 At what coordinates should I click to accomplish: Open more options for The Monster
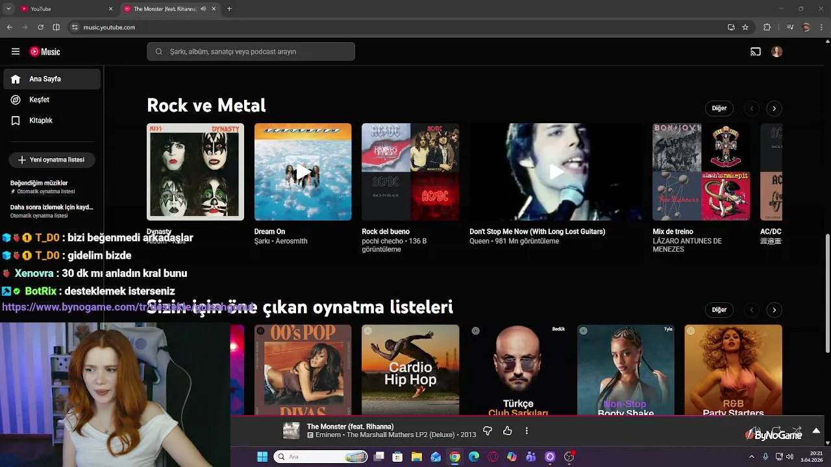pos(527,431)
